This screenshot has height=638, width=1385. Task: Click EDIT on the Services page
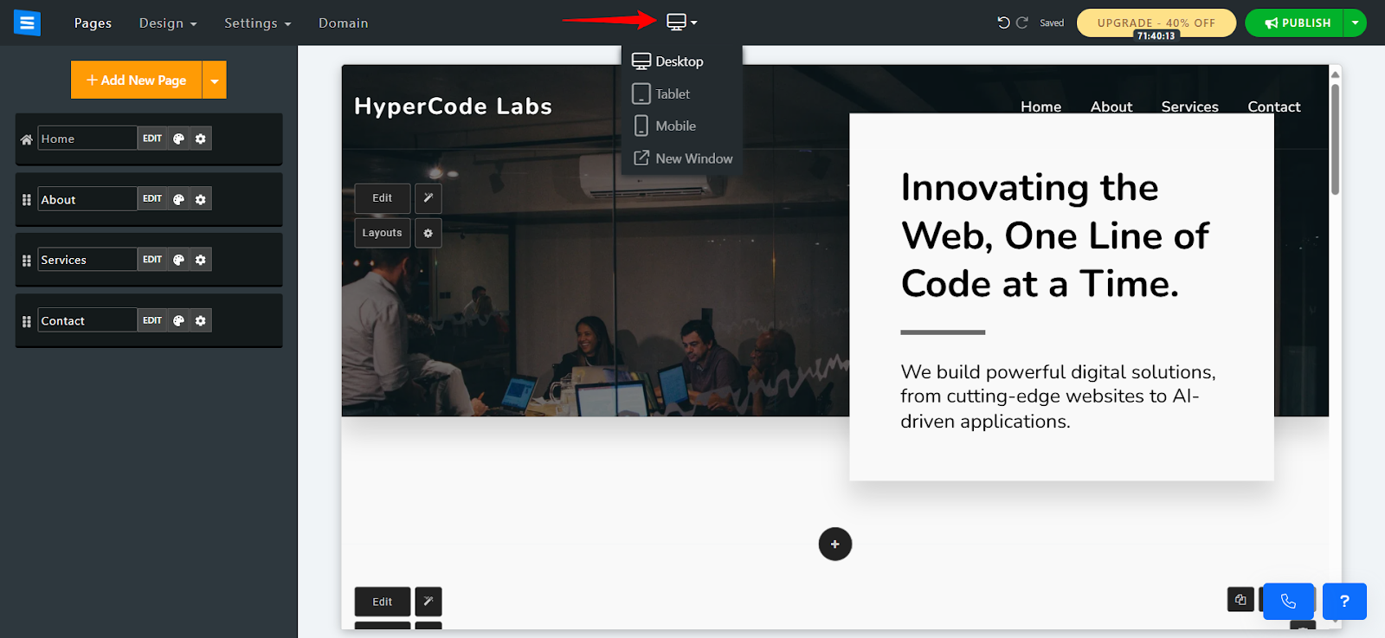[x=152, y=260]
